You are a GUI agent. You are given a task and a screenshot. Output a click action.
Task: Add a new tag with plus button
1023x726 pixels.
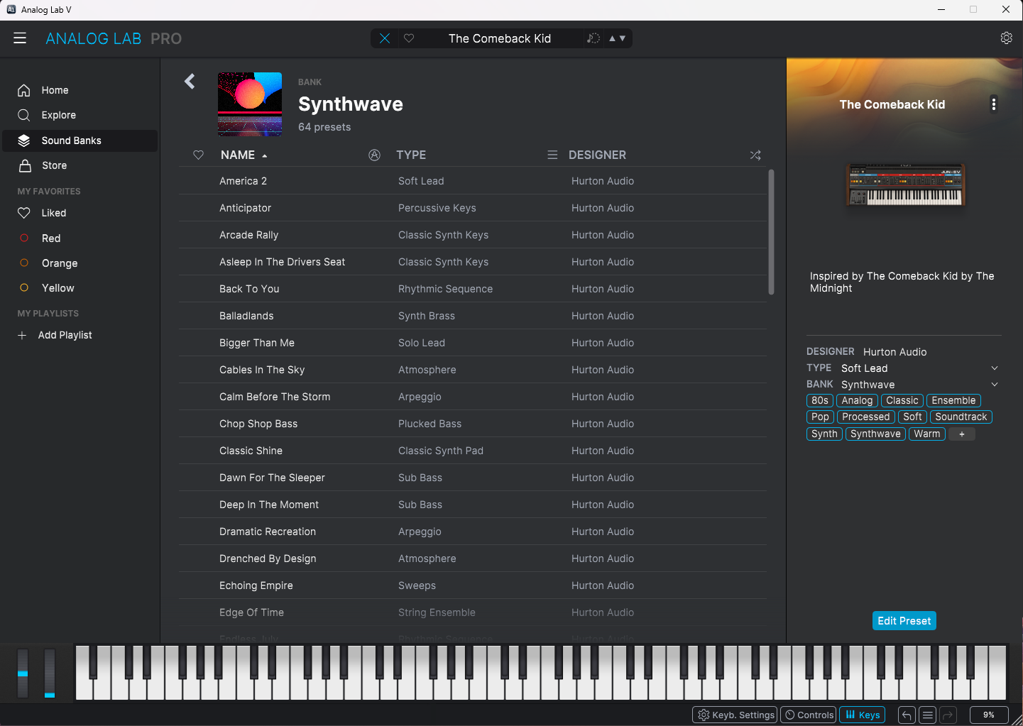962,434
